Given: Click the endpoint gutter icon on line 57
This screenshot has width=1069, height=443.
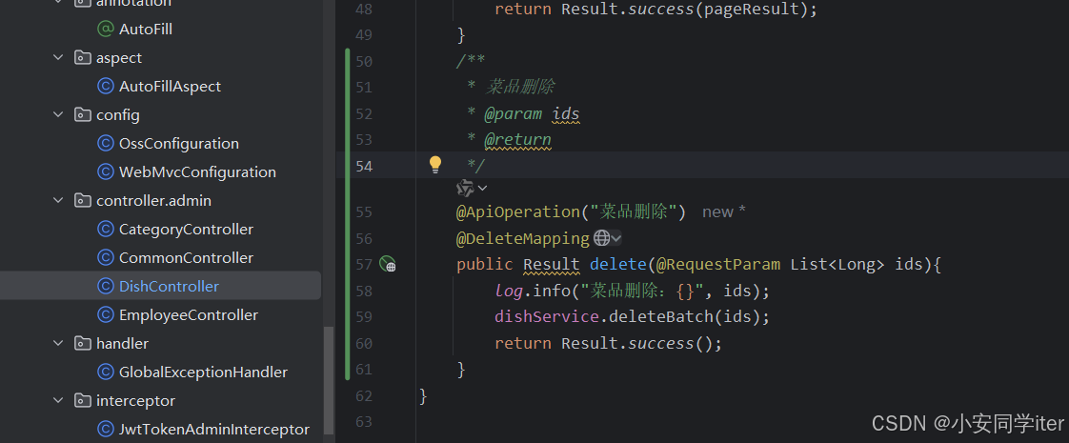Looking at the screenshot, I should coord(387,265).
